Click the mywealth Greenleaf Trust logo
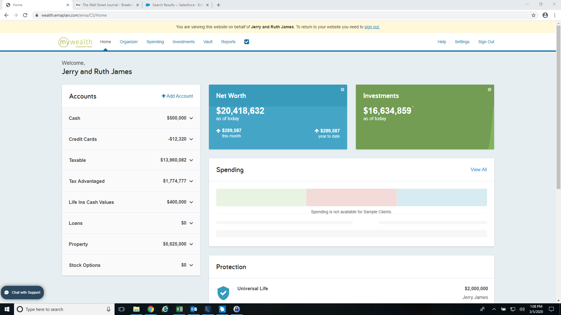This screenshot has width=561, height=315. point(75,42)
